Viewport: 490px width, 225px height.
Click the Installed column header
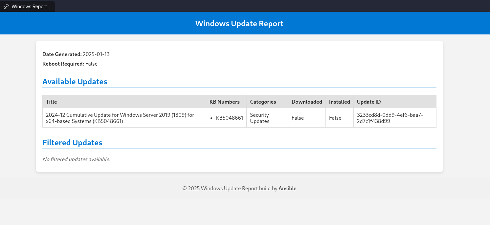click(x=340, y=102)
